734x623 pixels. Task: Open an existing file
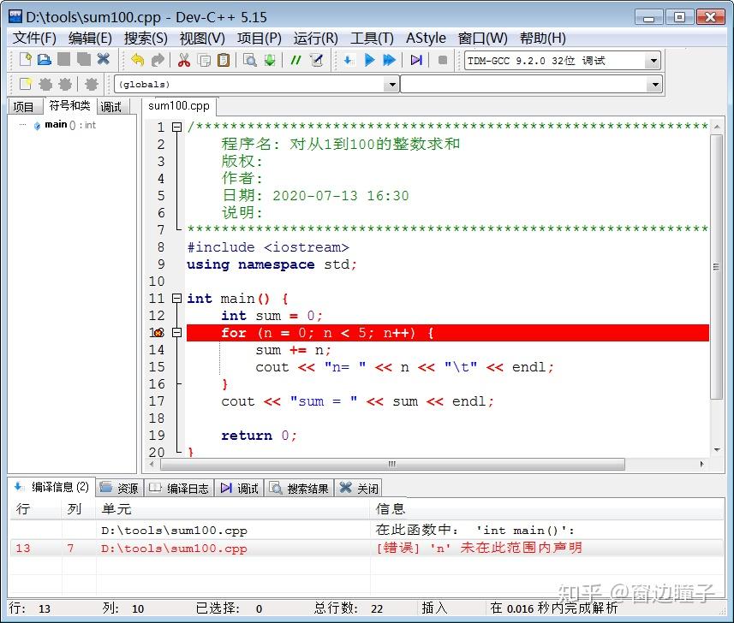pyautogui.click(x=45, y=60)
